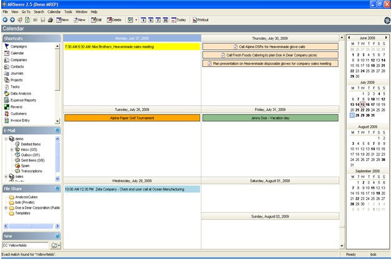Click the Forward navigation arrow icon

pos(13,19)
